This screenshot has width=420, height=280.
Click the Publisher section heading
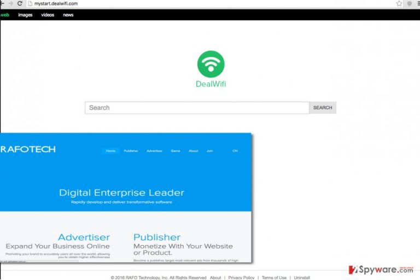pos(157,237)
